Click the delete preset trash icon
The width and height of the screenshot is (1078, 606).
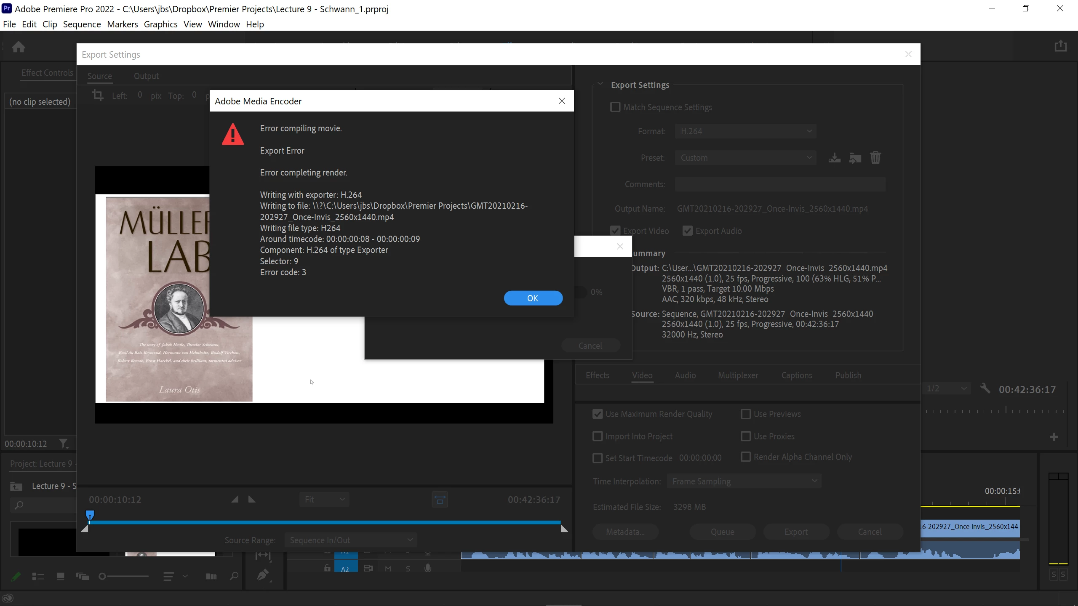[x=875, y=158]
